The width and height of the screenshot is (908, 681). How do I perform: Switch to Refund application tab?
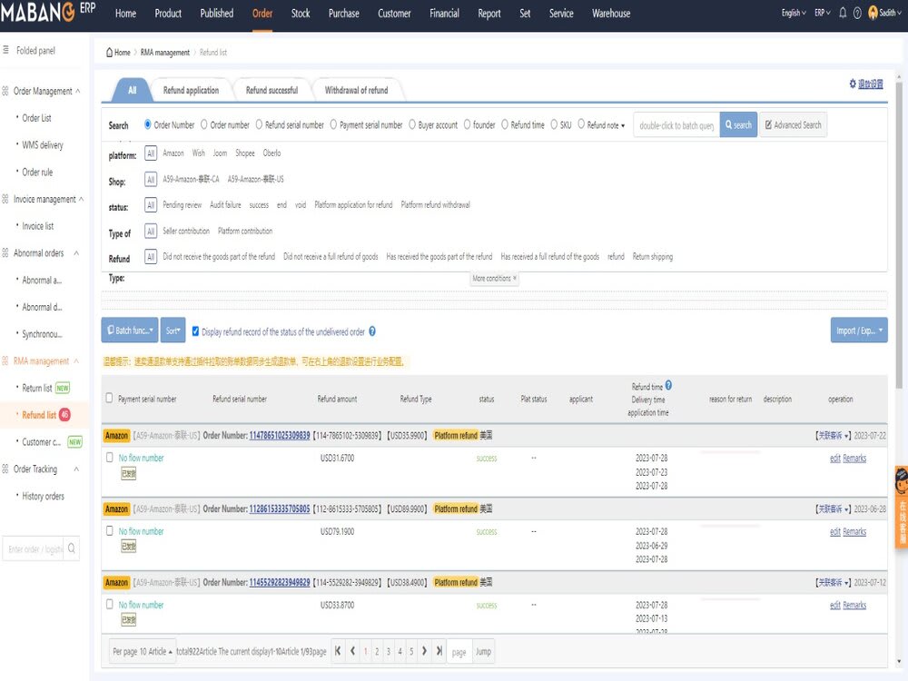pyautogui.click(x=191, y=90)
